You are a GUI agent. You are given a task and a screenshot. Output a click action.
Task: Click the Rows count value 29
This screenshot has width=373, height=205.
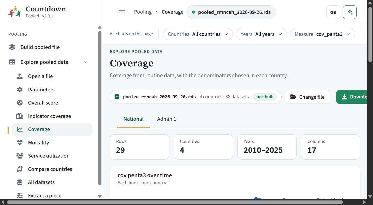click(x=120, y=150)
